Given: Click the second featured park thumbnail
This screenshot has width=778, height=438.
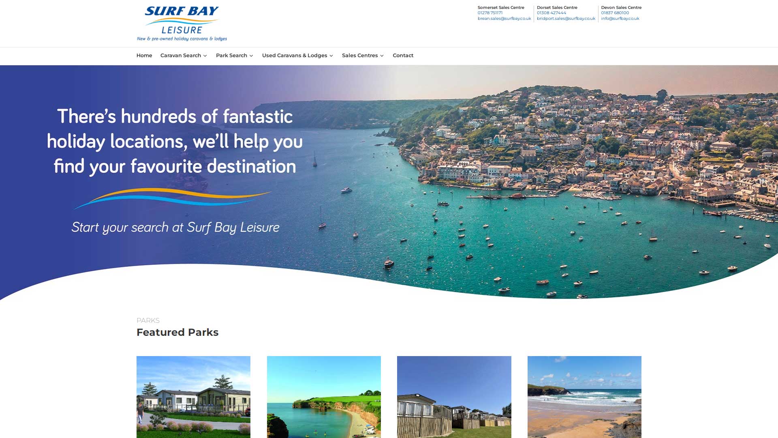Looking at the screenshot, I should (x=324, y=397).
